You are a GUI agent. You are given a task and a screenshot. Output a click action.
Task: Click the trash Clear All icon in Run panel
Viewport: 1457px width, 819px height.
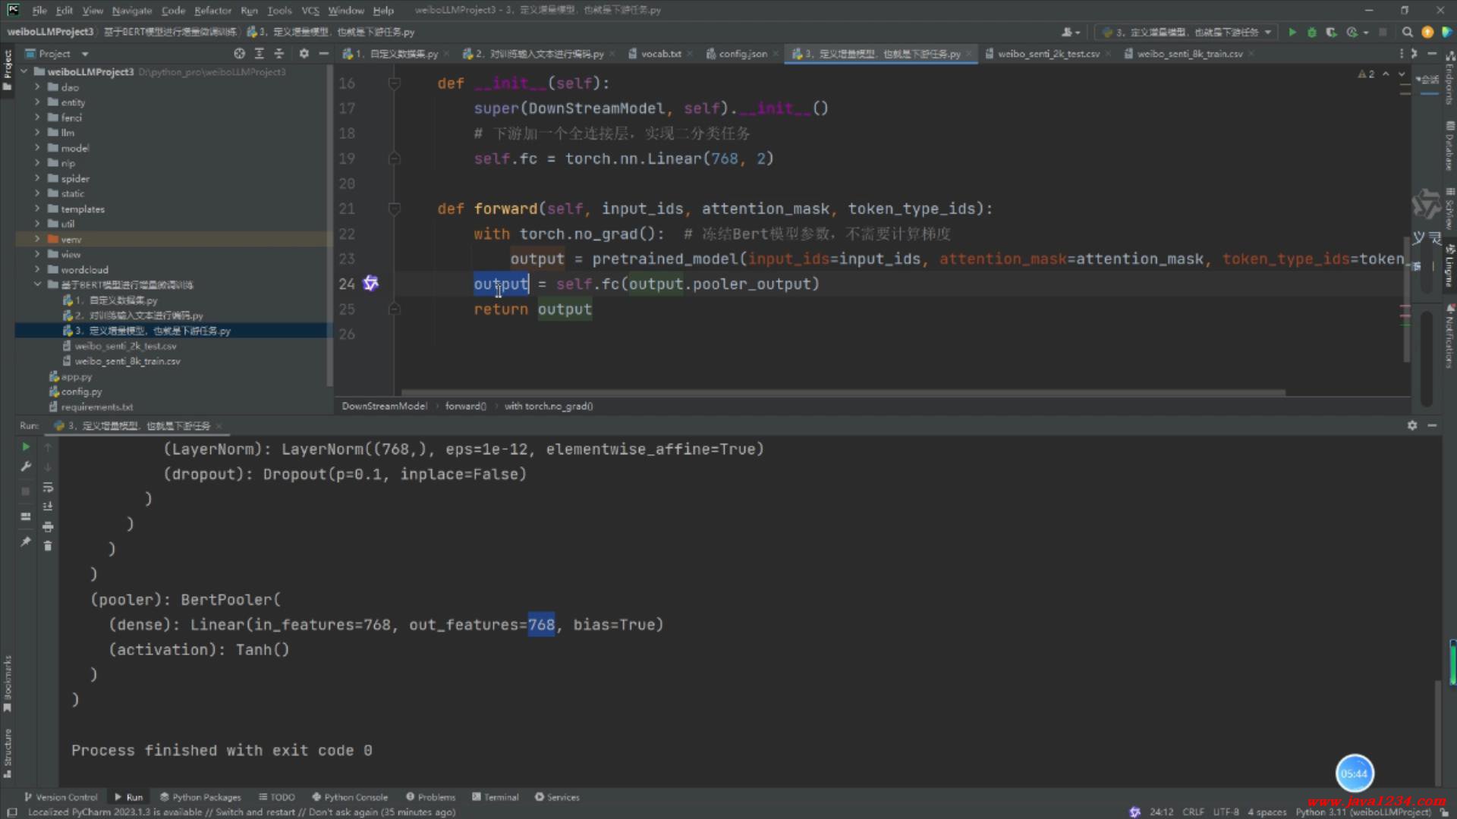(48, 546)
